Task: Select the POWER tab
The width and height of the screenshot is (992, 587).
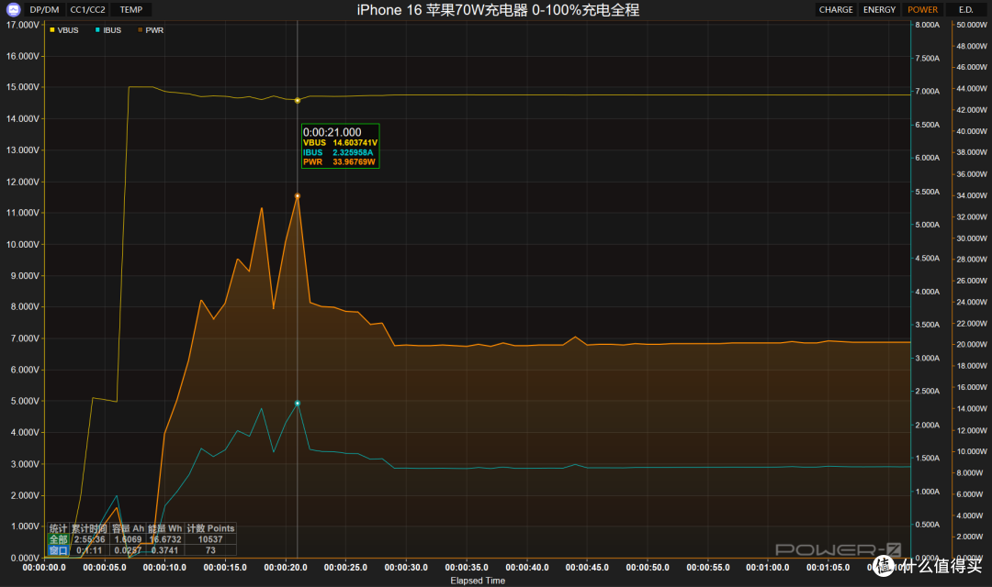Action: click(x=922, y=9)
